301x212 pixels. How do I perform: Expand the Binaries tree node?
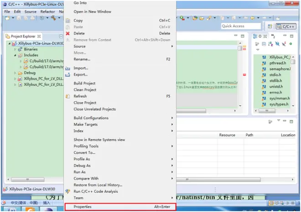tap(15, 49)
